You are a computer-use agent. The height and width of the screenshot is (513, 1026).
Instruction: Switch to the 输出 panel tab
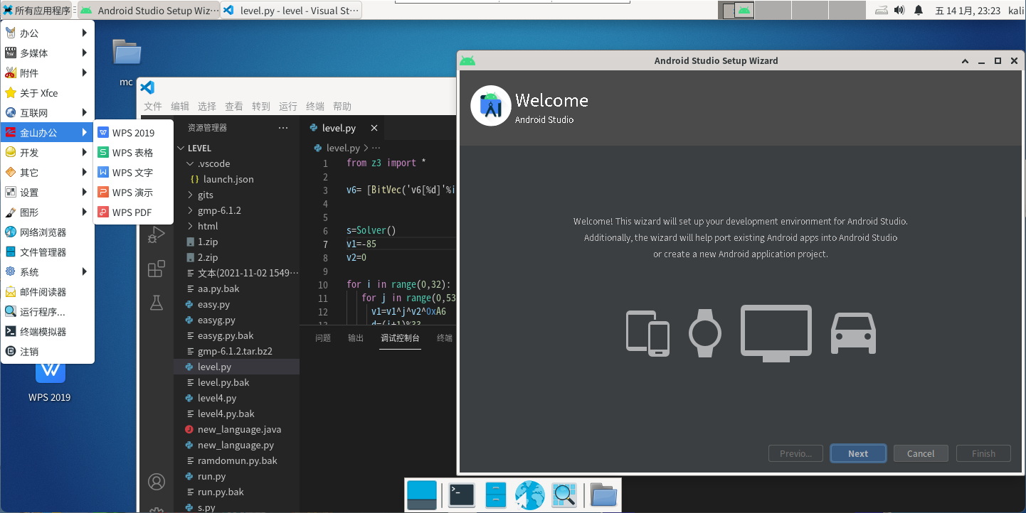356,338
